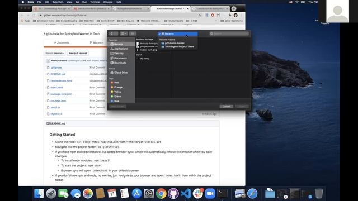Screen dimensions: 358x201
Task: Select Downloads in dialog sidebar
Action: coord(118,63)
